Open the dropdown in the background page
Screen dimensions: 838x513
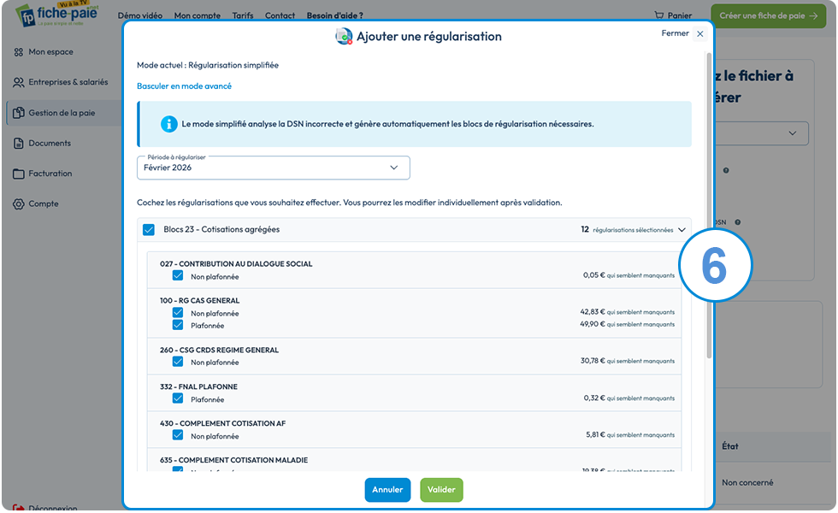(762, 133)
